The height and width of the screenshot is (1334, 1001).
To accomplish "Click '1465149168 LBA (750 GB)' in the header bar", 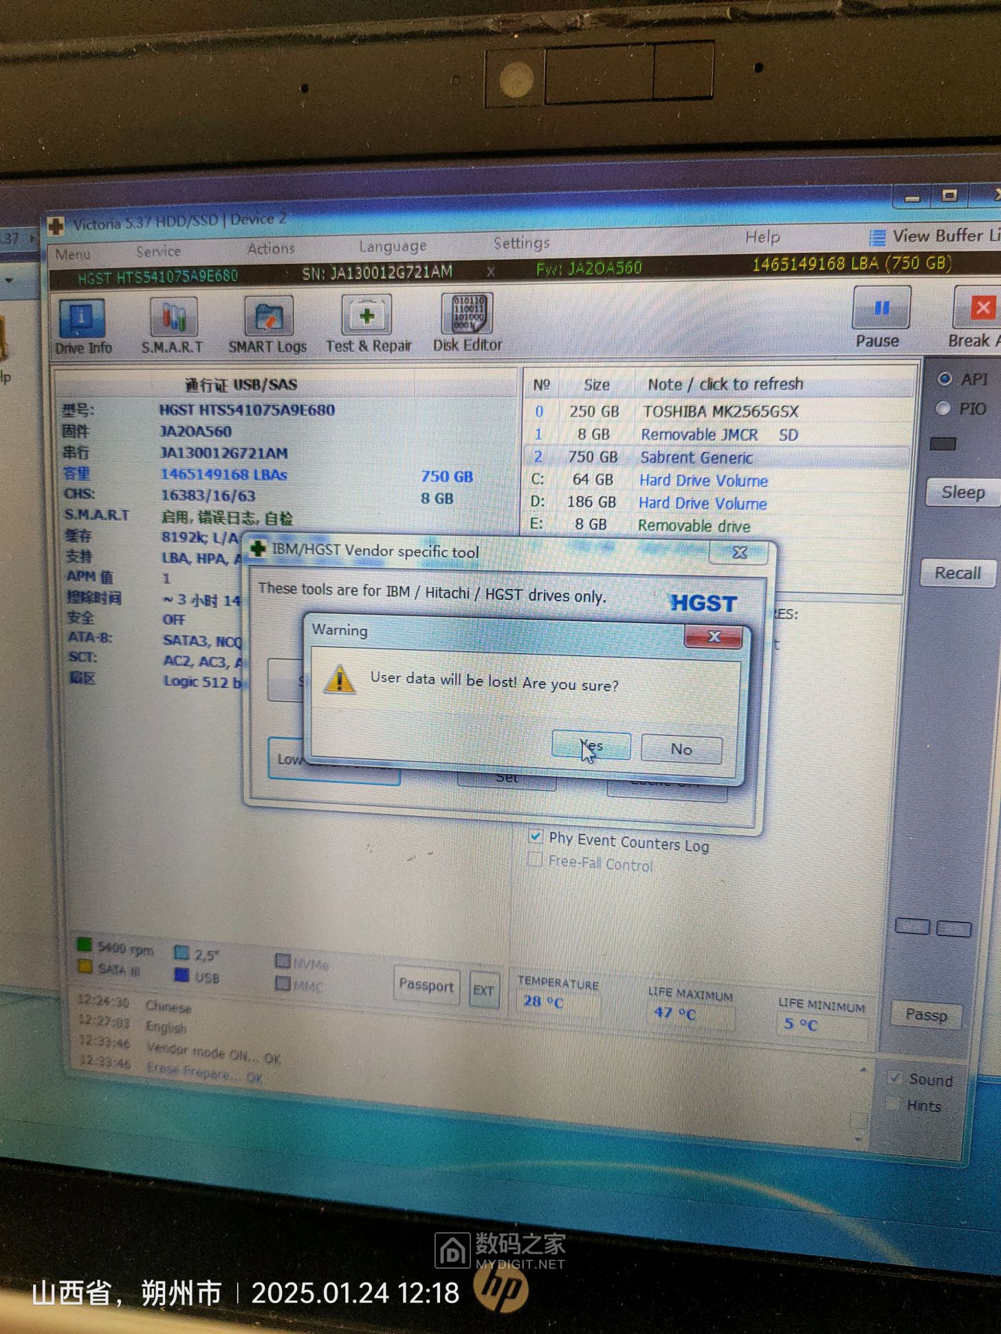I will coord(852,264).
